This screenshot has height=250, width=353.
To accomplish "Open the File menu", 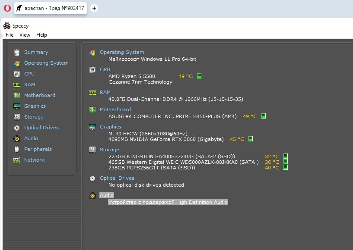I will click(10, 35).
